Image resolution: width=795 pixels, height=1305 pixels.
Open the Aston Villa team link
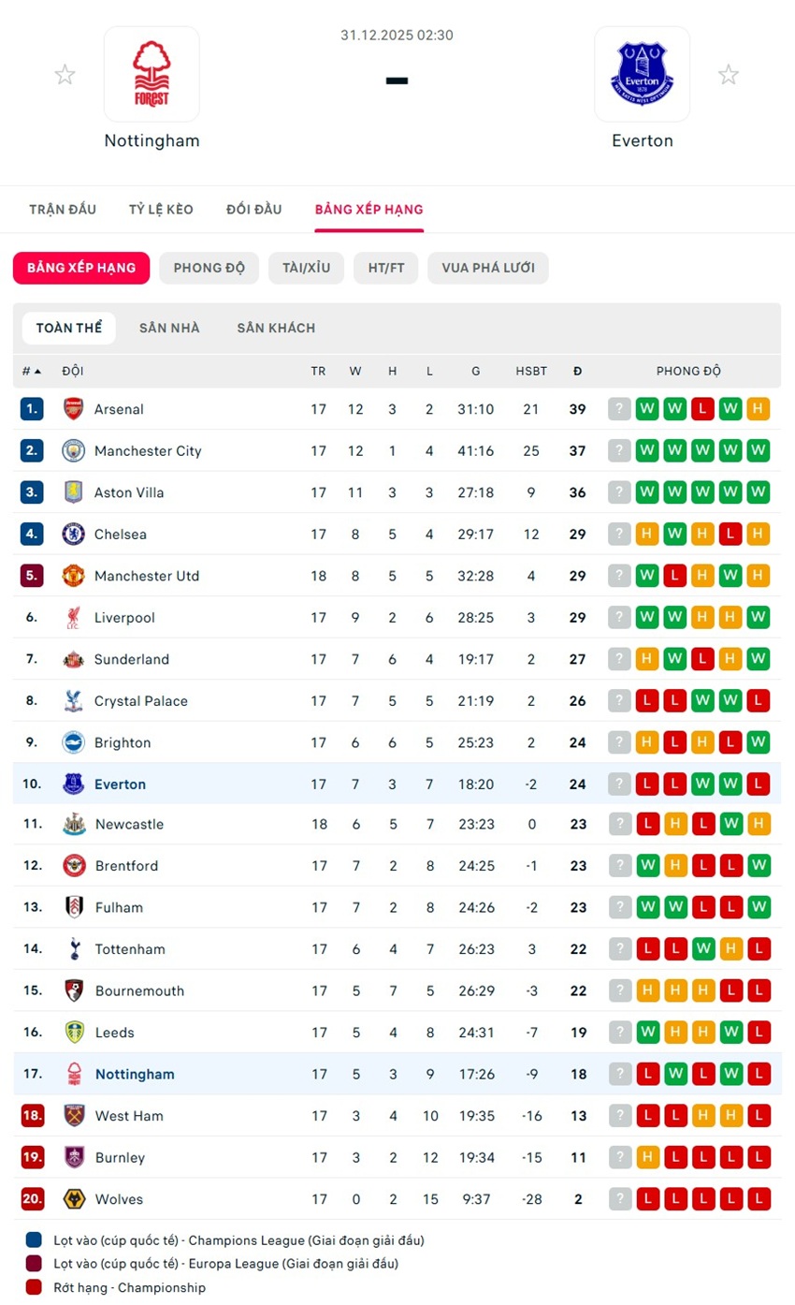(133, 492)
